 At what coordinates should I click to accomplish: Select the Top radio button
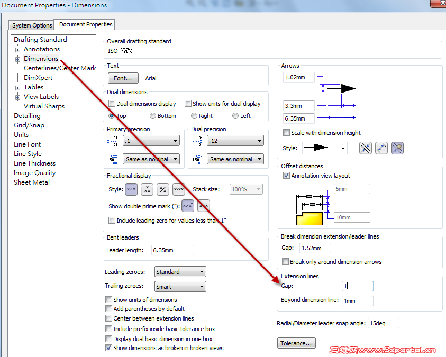(x=112, y=116)
